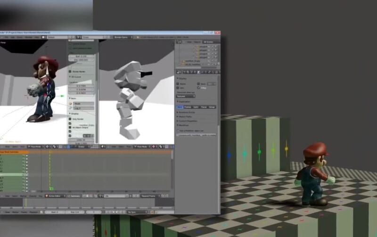Click the timeline End frame field
The height and width of the screenshot is (237, 377).
click(x=74, y=212)
